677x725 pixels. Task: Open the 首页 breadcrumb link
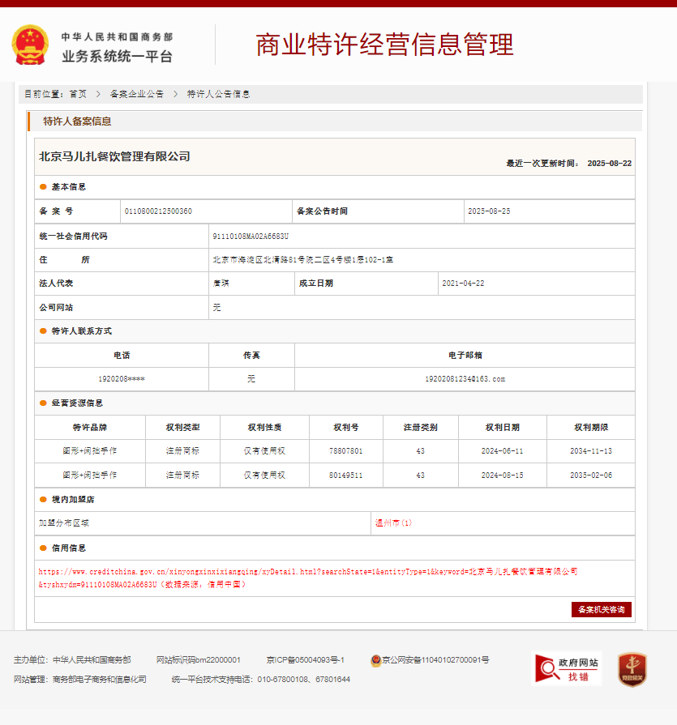76,94
